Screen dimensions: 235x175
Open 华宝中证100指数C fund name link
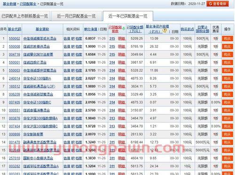tap(37, 102)
